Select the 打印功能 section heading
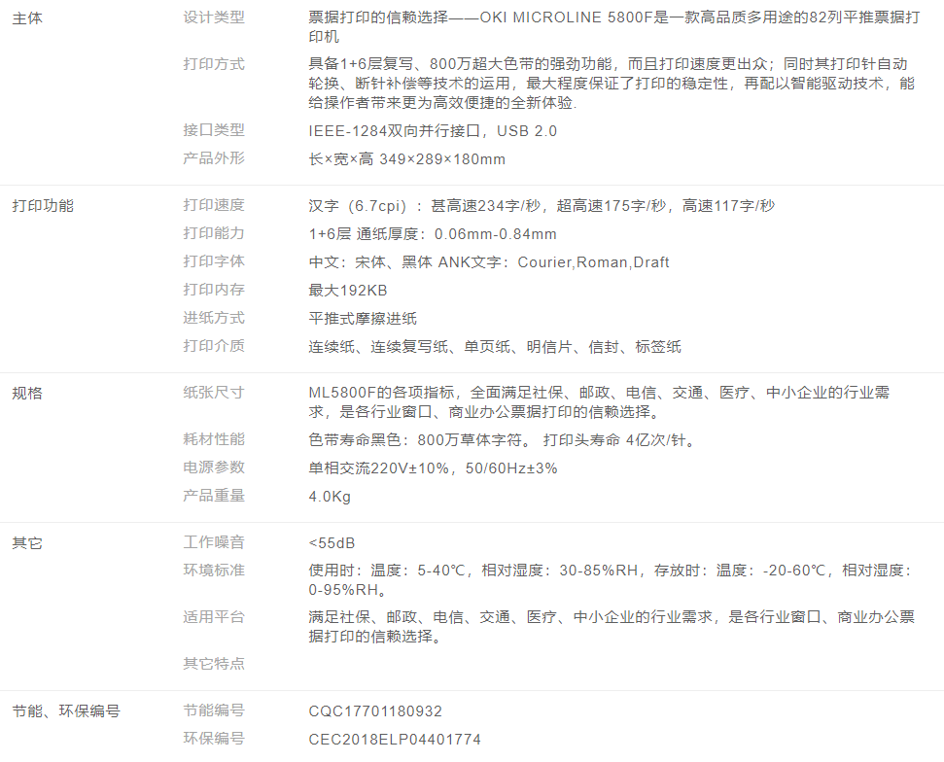Viewport: 944px width, 762px height. point(43,206)
